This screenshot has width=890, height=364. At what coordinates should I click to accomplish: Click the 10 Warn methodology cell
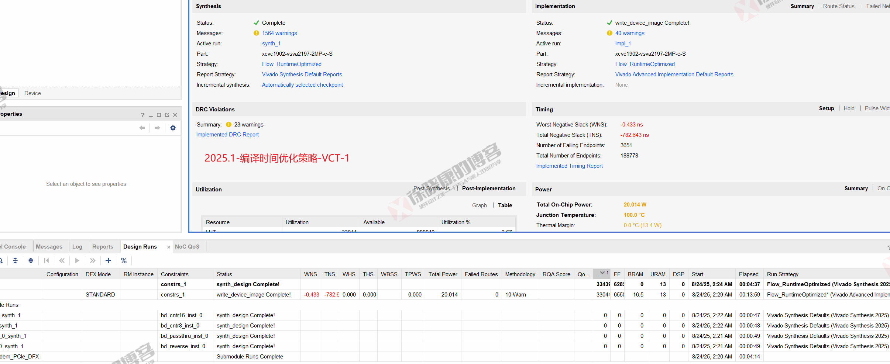pyautogui.click(x=520, y=295)
